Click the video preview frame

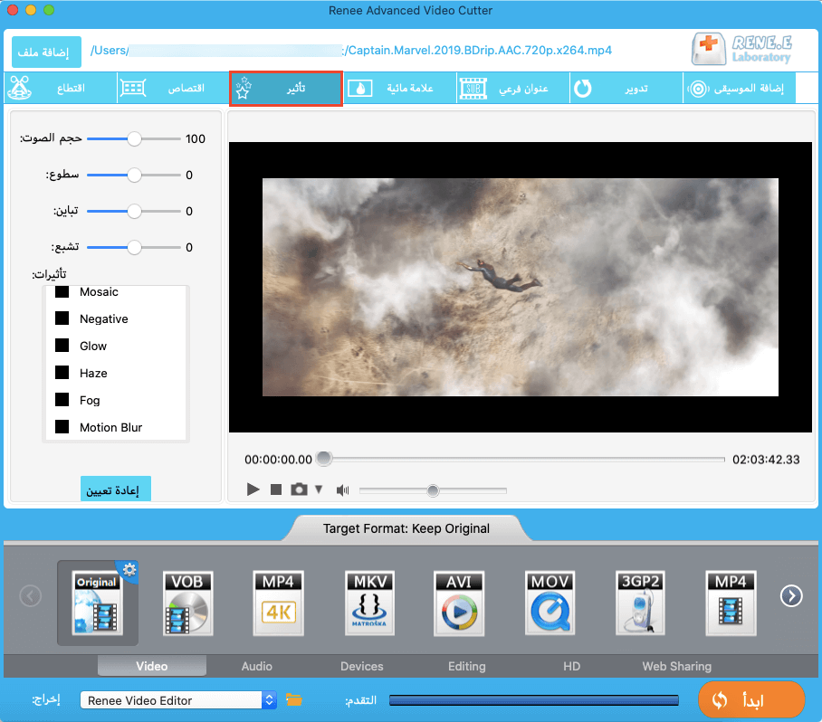tap(521, 287)
